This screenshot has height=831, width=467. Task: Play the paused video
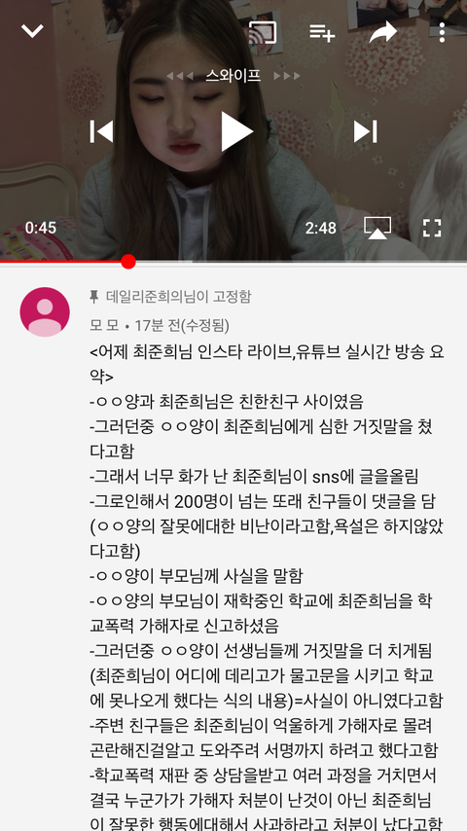(x=235, y=131)
